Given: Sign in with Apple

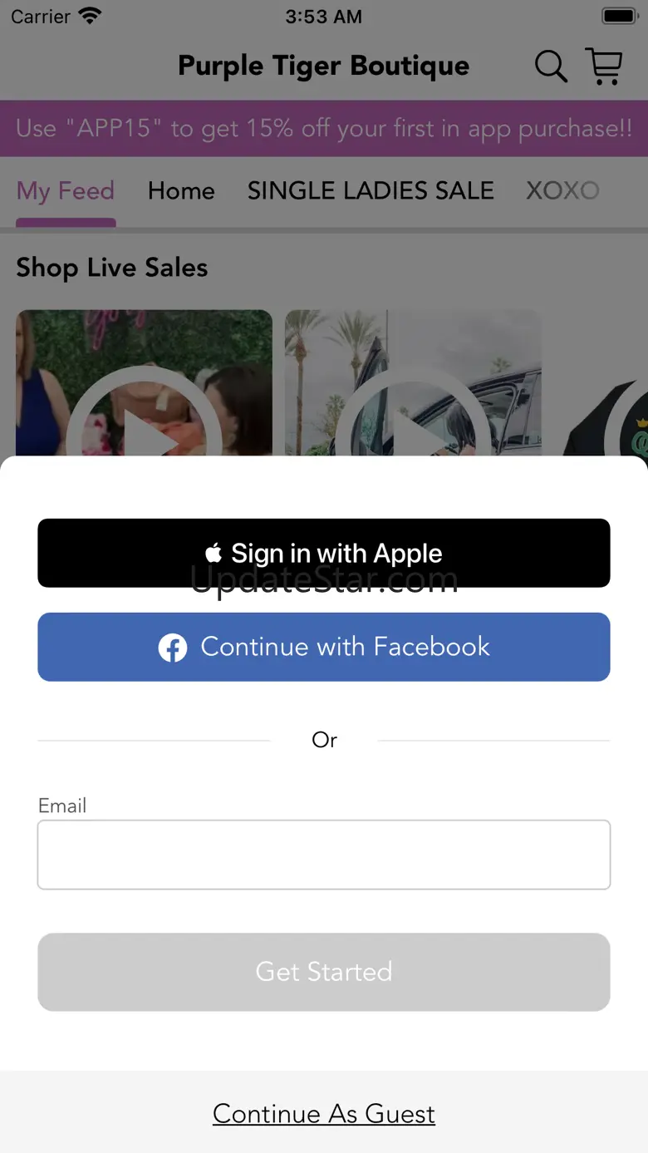Looking at the screenshot, I should (324, 553).
